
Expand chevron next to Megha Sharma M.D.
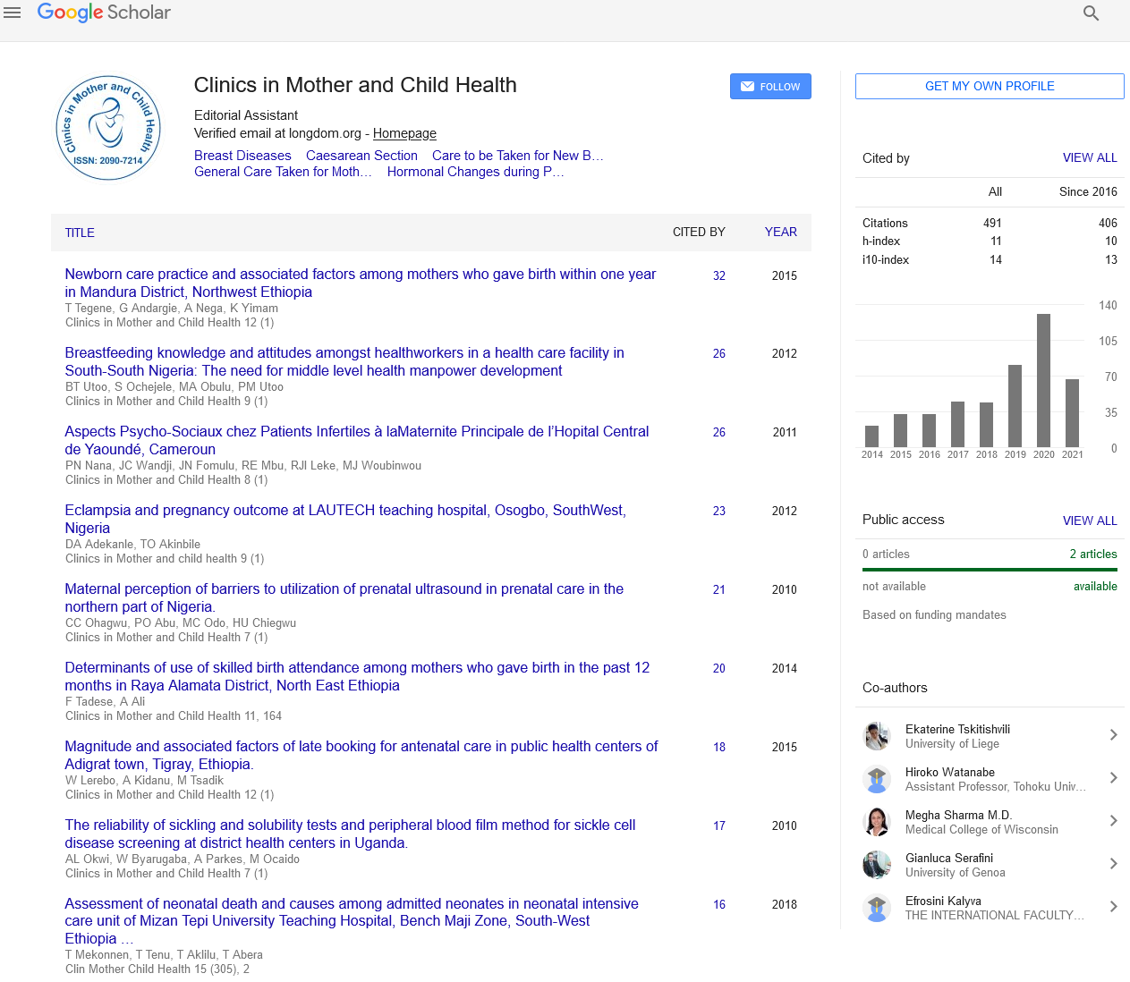coord(1113,821)
